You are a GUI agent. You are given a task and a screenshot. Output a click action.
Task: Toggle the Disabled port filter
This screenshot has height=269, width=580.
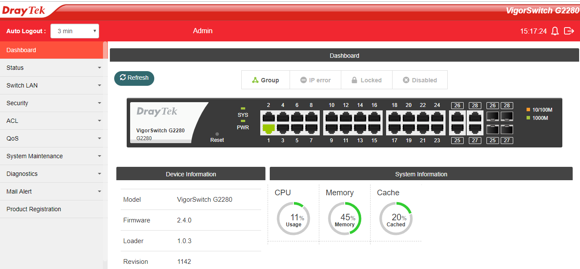point(420,80)
